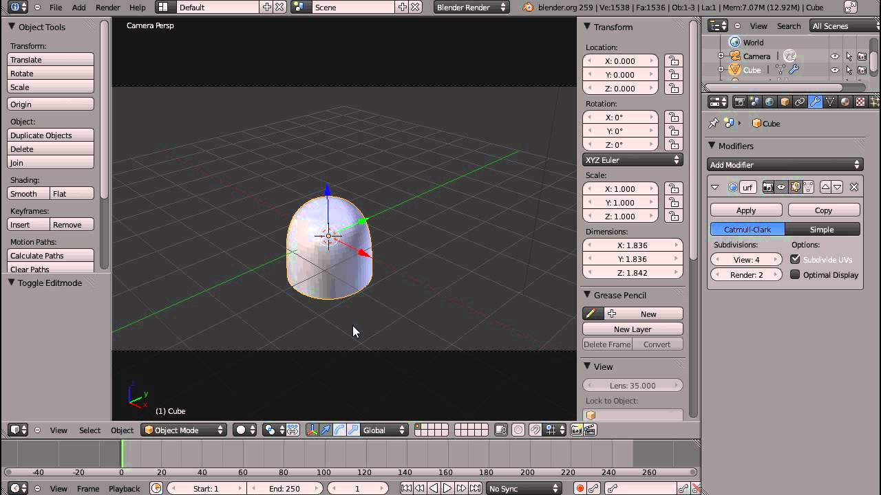Toggle the 3D manipulator widget
The width and height of the screenshot is (881, 495).
[x=312, y=430]
